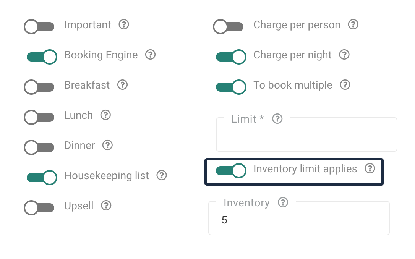This screenshot has height=259, width=415.
Task: Show help for Housekeeping list
Action: click(x=162, y=176)
